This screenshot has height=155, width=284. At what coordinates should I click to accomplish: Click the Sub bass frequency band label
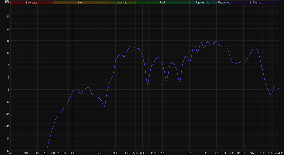coord(32,2)
